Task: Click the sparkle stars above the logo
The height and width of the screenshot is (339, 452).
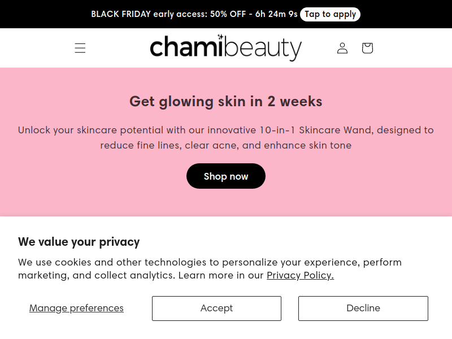Action: (x=220, y=37)
